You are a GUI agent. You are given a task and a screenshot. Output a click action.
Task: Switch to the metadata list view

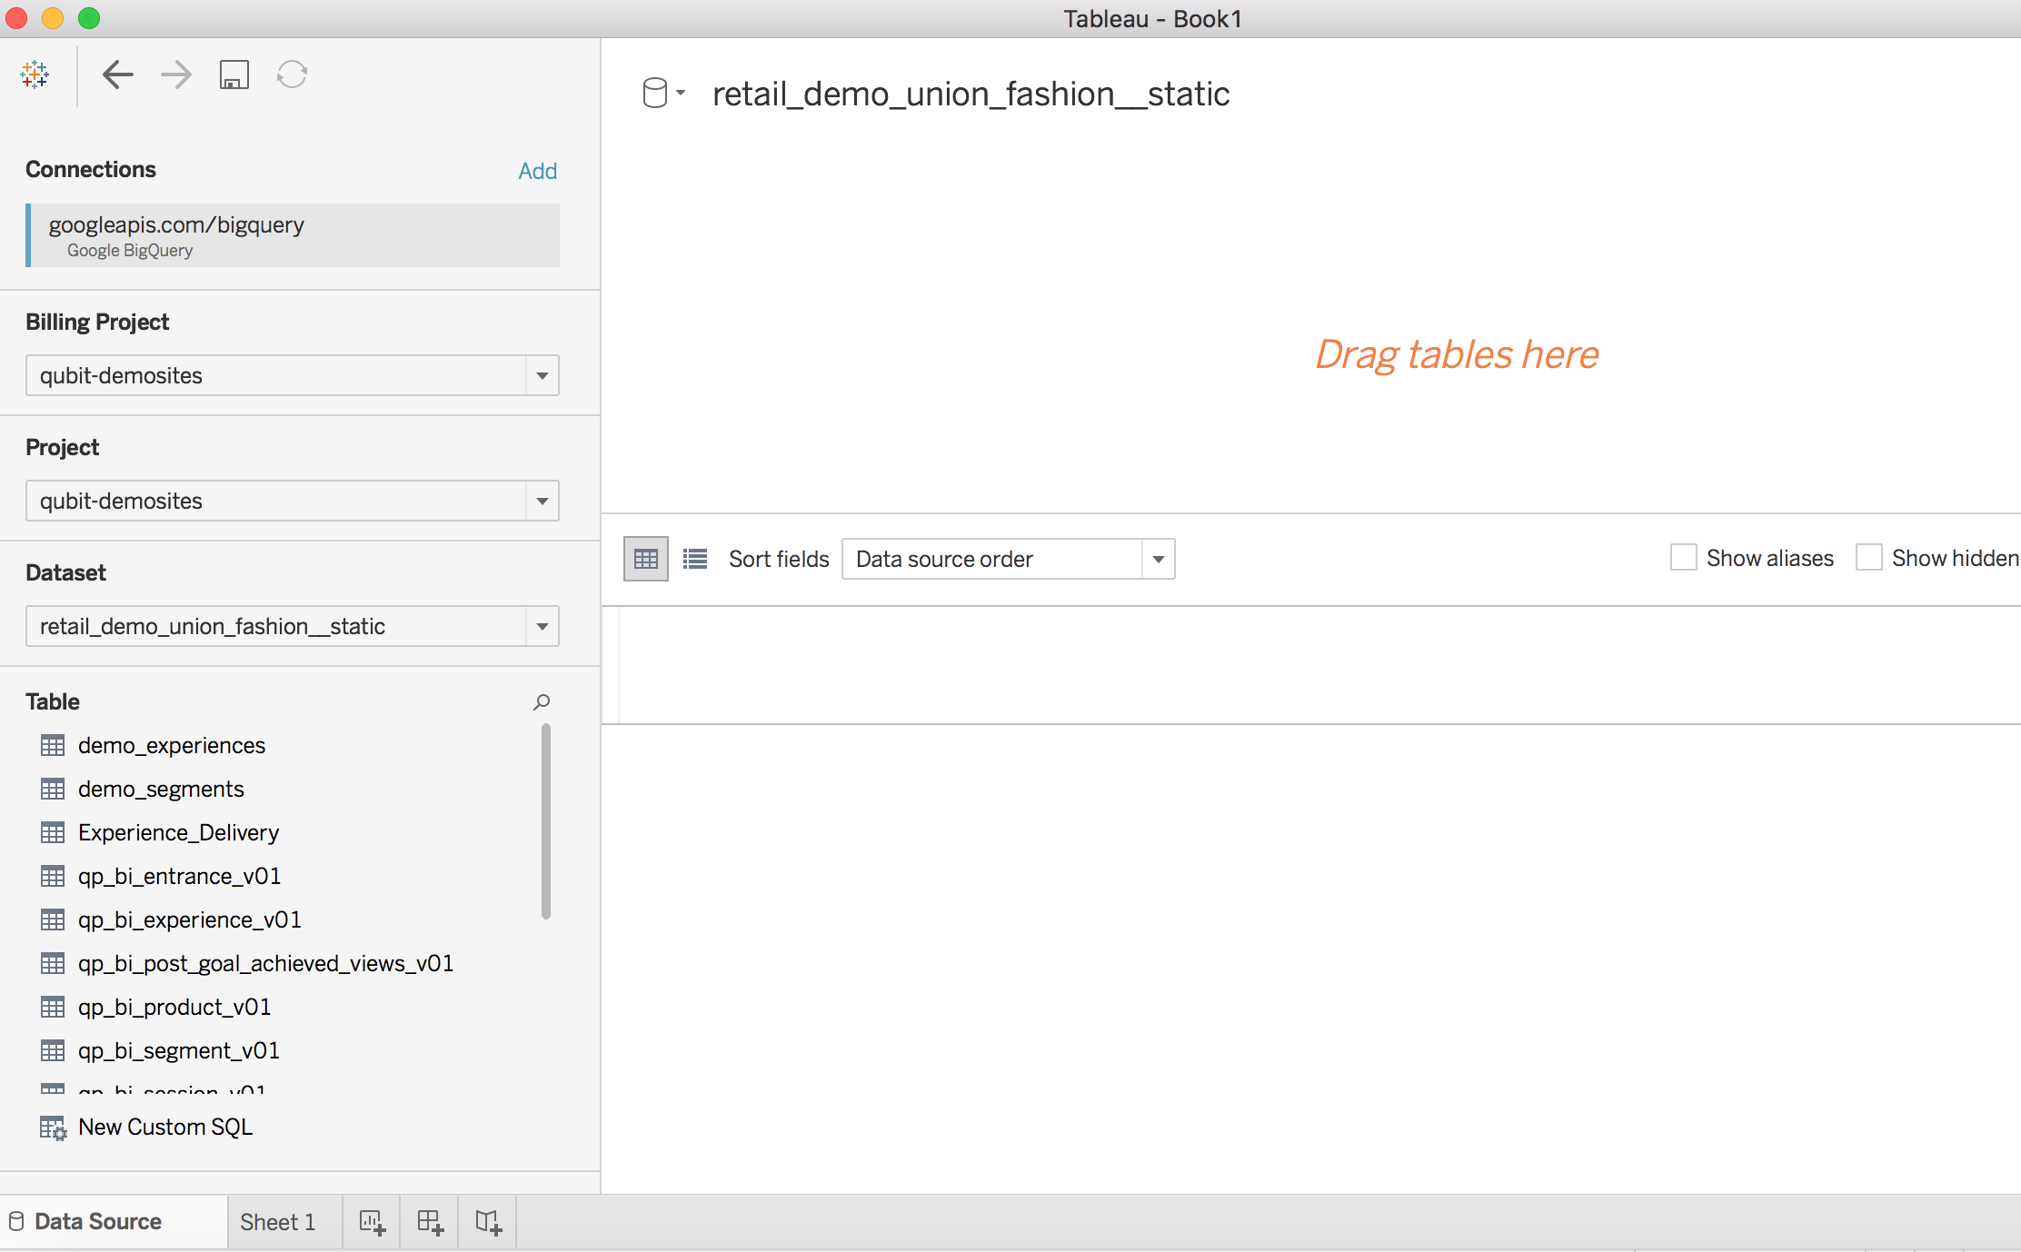tap(695, 559)
